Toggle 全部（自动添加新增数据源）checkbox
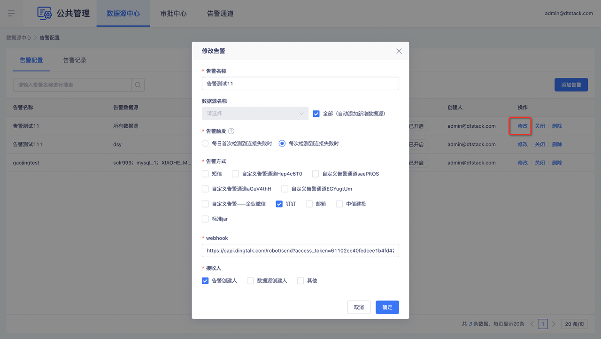This screenshot has height=339, width=601. pos(316,114)
